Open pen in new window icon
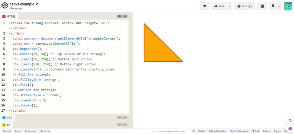Screen dimensions: 294x134 pos(194,131)
